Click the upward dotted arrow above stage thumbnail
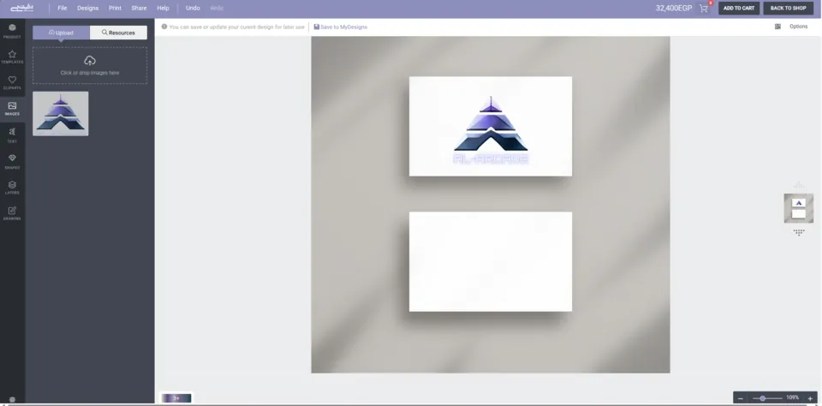The image size is (822, 406). coord(798,185)
